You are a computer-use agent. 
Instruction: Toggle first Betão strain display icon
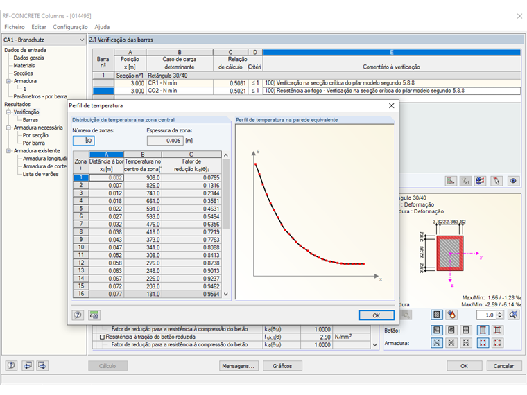(x=437, y=330)
